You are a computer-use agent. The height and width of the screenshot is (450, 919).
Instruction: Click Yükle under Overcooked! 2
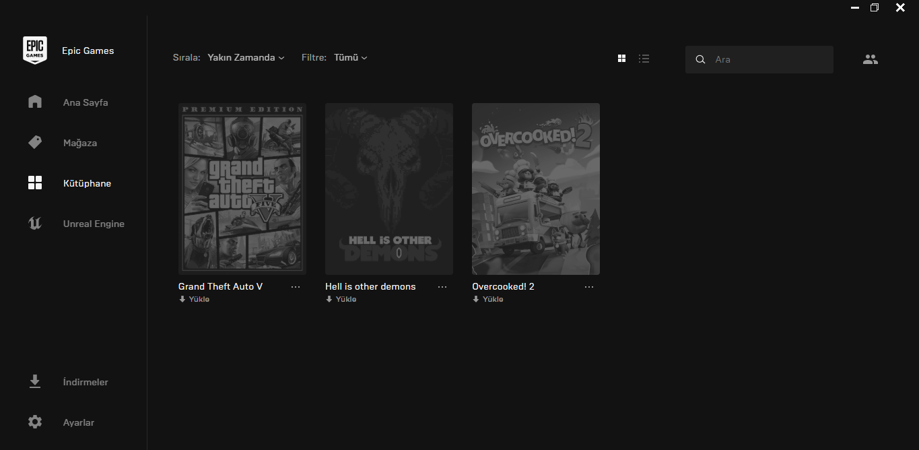487,299
